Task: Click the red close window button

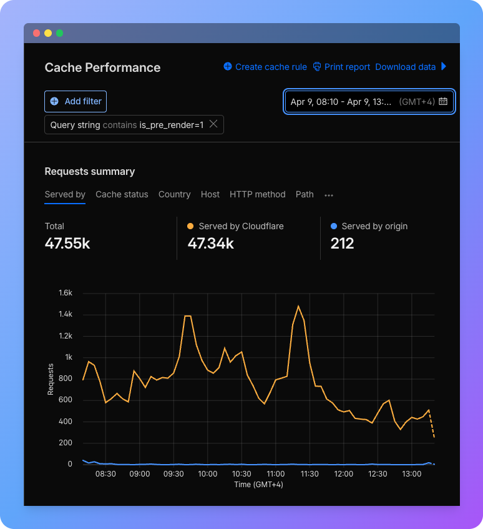Action: coord(36,33)
